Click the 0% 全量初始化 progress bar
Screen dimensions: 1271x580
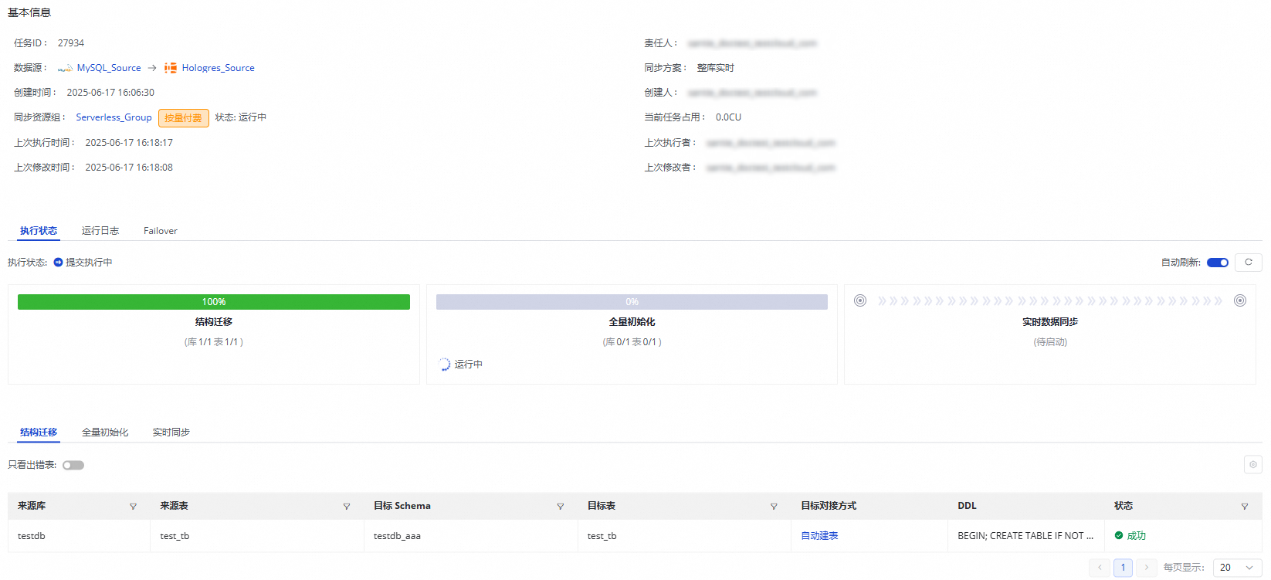tap(632, 302)
